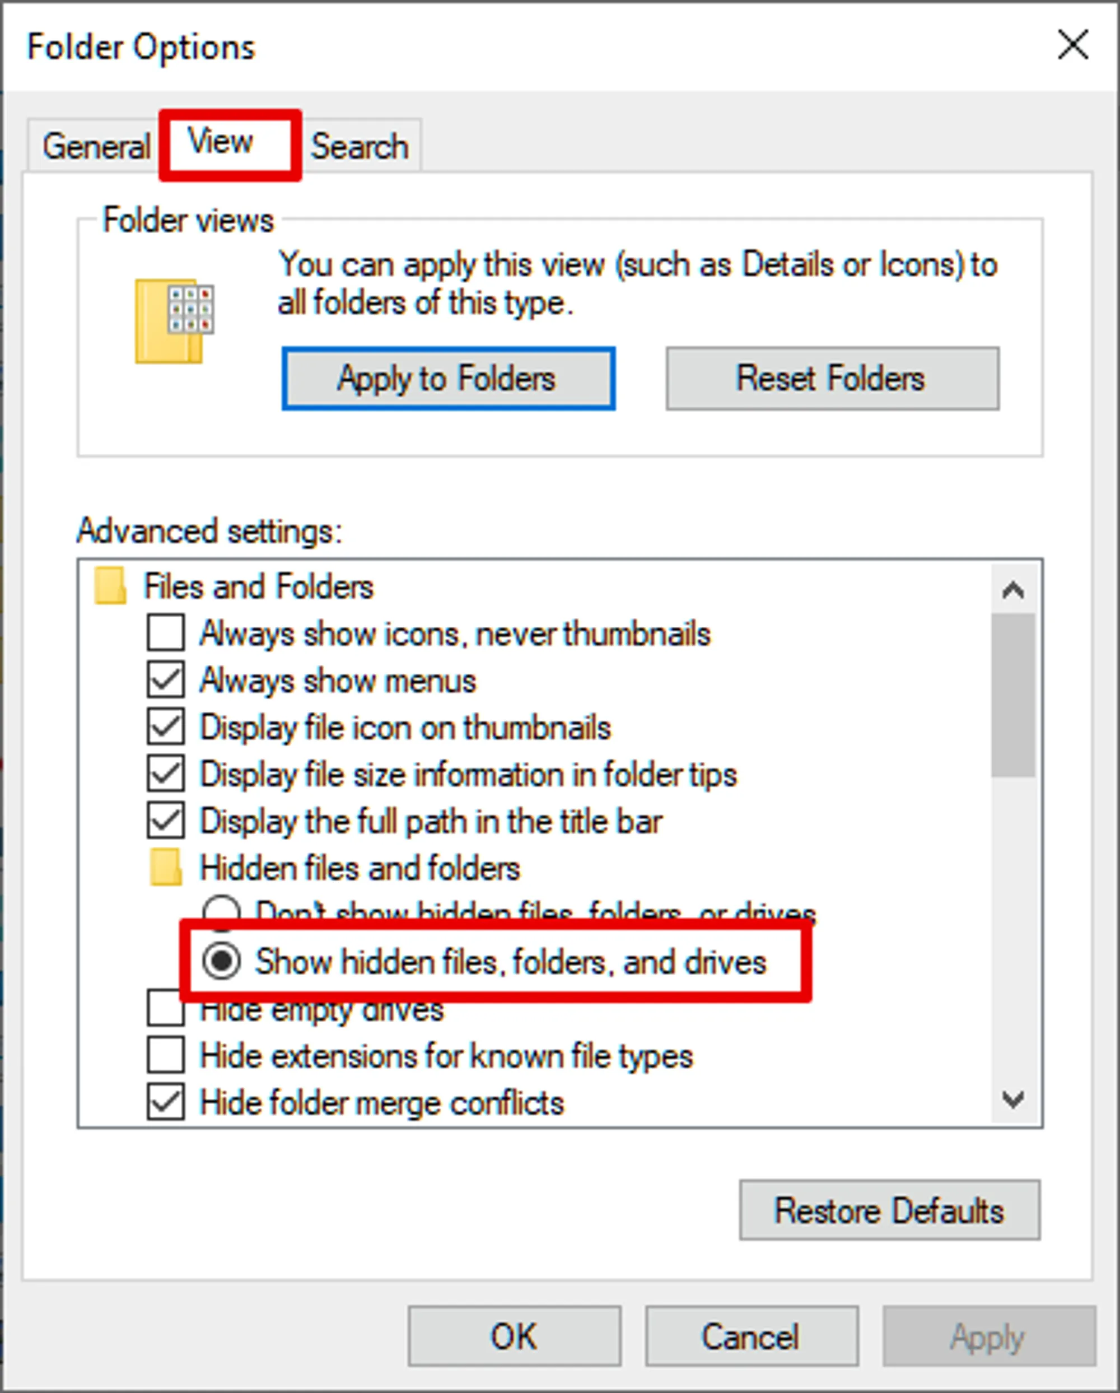
Task: Switch to the General tab
Action: coord(96,146)
